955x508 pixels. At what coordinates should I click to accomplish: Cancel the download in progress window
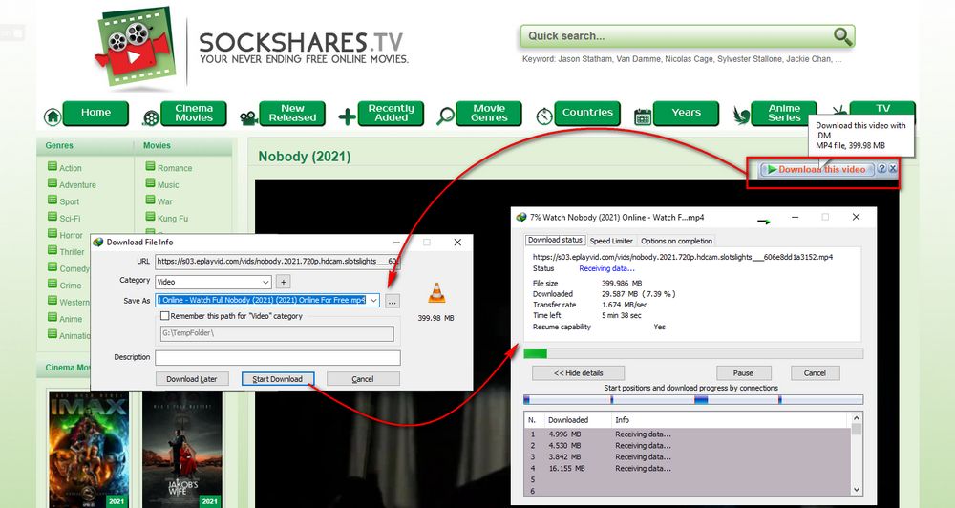click(815, 372)
